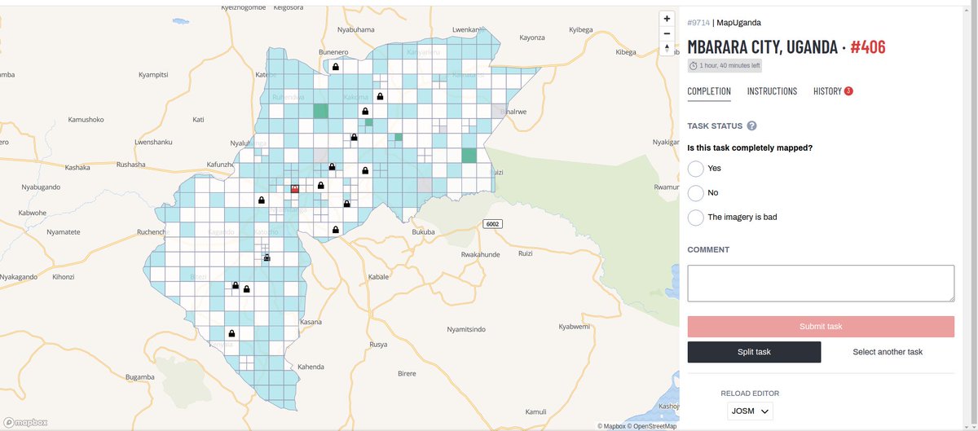Click 'Is this task completely mapped?' text

[x=750, y=148]
